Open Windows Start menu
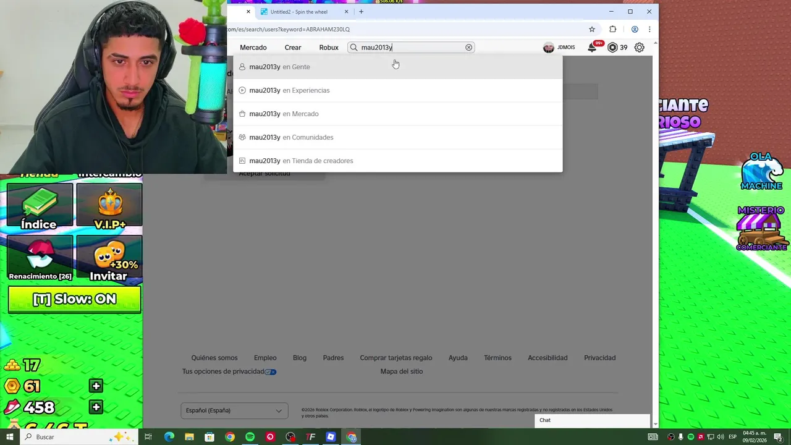 pyautogui.click(x=9, y=437)
